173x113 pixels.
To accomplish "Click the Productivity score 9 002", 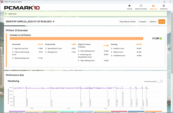I will [x=74, y=44].
